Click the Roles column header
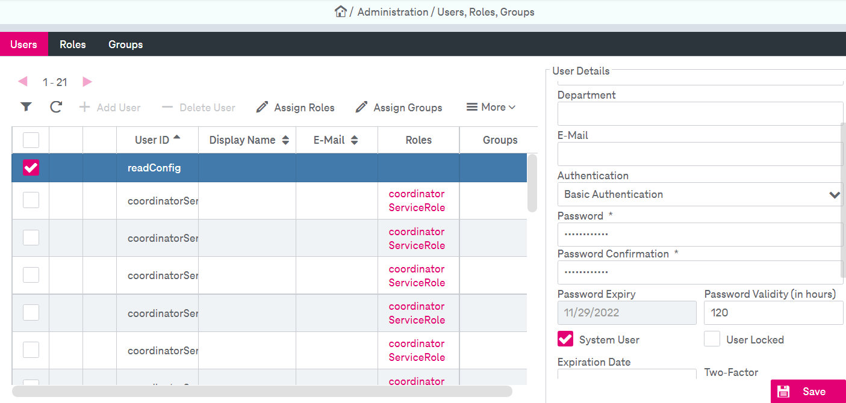846x403 pixels. tap(418, 140)
